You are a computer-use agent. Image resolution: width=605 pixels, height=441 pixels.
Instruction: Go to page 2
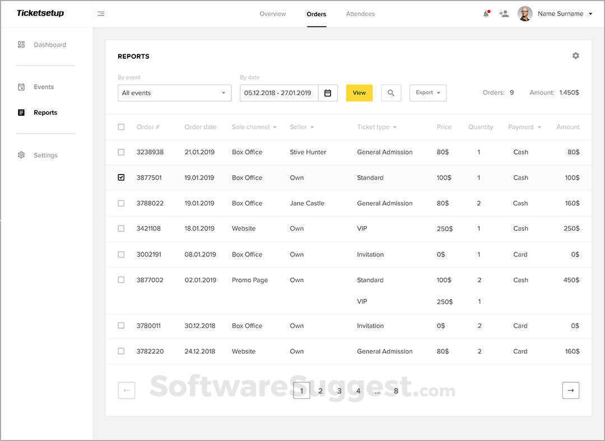tap(320, 391)
